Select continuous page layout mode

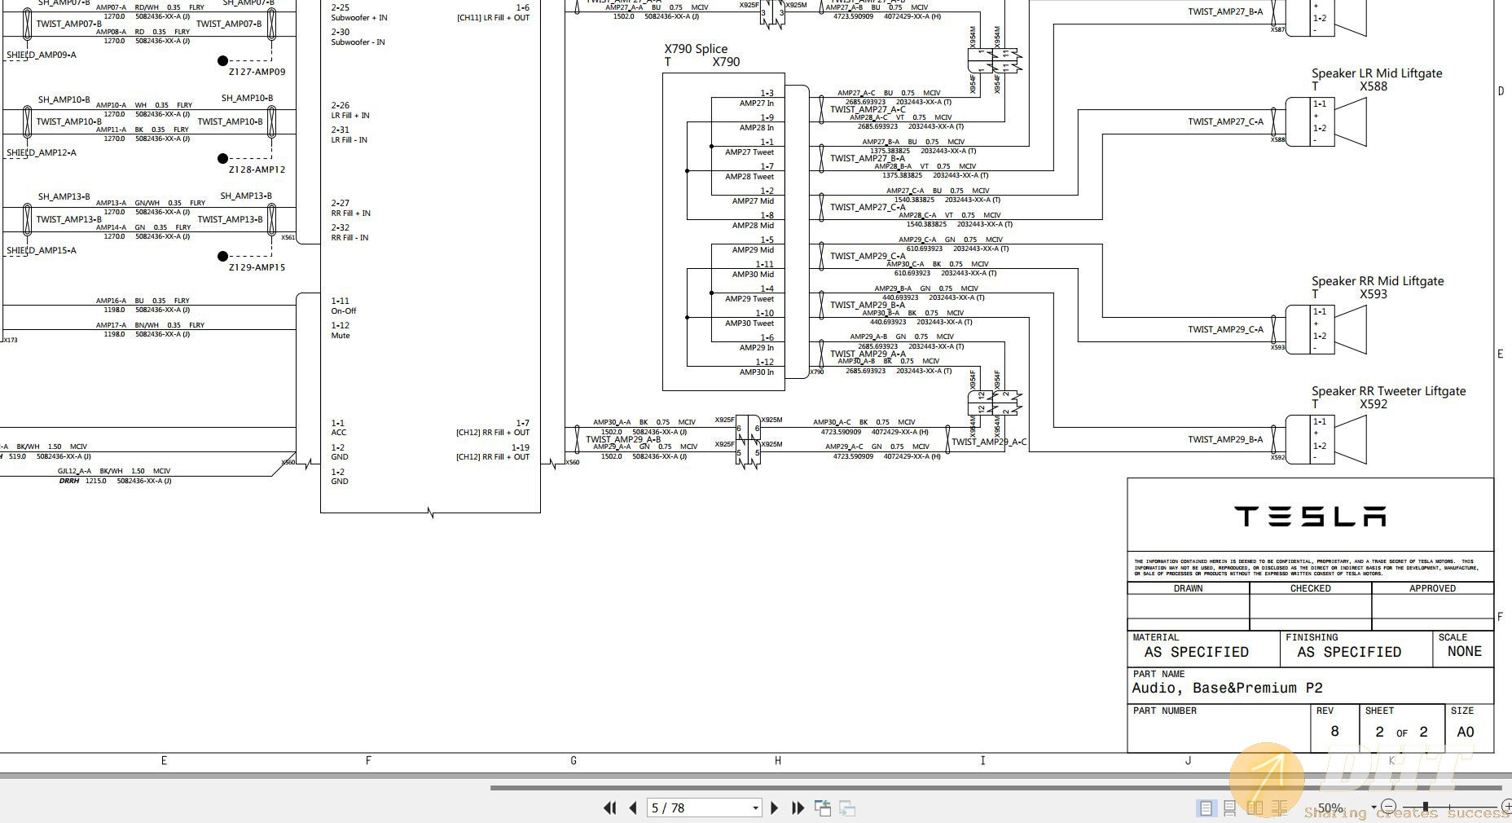(1230, 808)
